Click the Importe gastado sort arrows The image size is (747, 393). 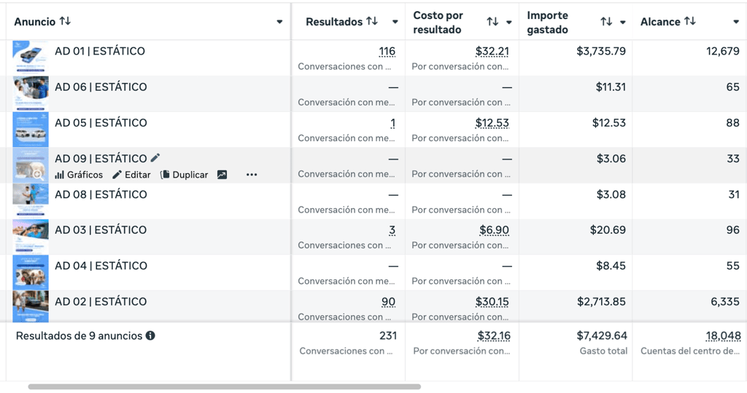point(606,22)
